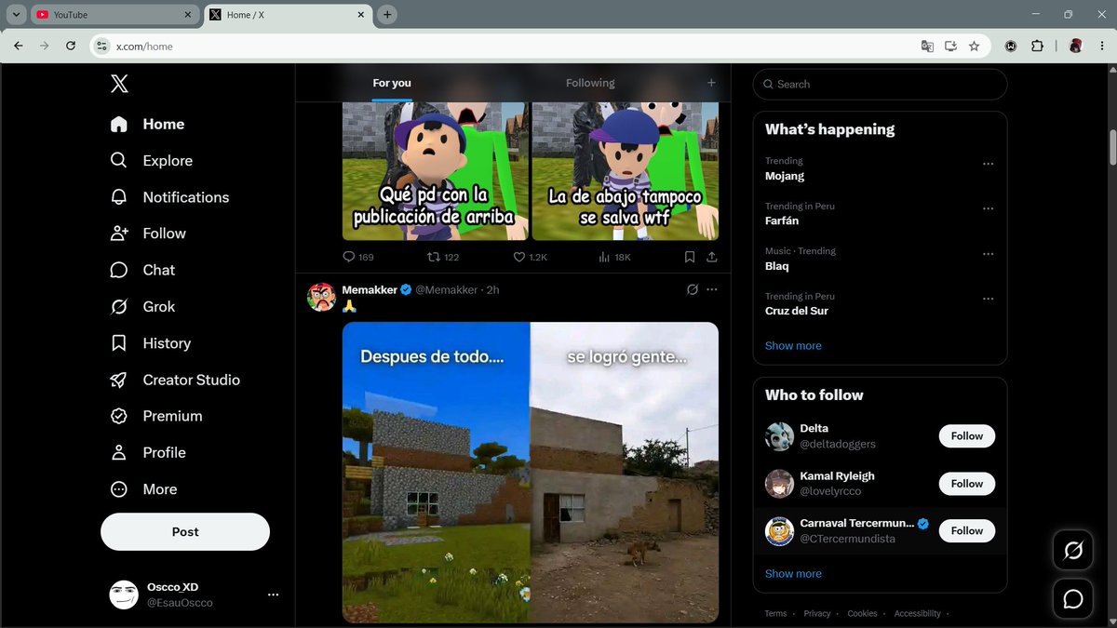Open the Privacy footer link
This screenshot has width=1117, height=628.
point(817,614)
